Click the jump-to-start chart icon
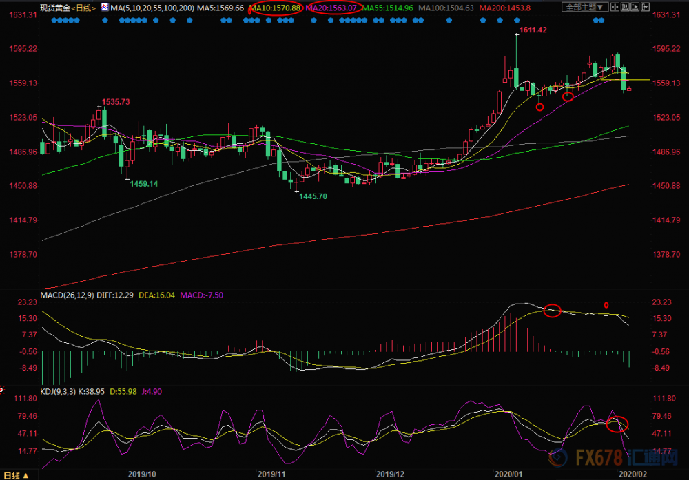 click(x=626, y=7)
